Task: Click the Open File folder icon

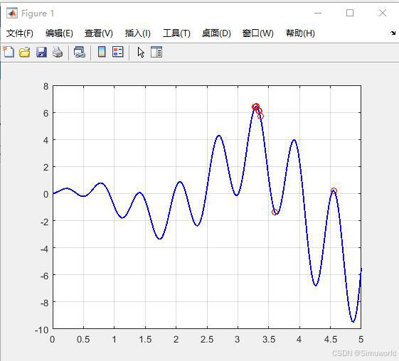Action: point(25,52)
